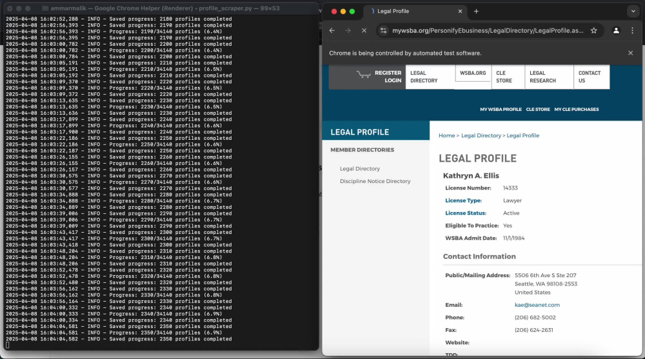Viewport: 645px width, 359px height.
Task: Click REGISTER link in header
Action: (x=388, y=73)
